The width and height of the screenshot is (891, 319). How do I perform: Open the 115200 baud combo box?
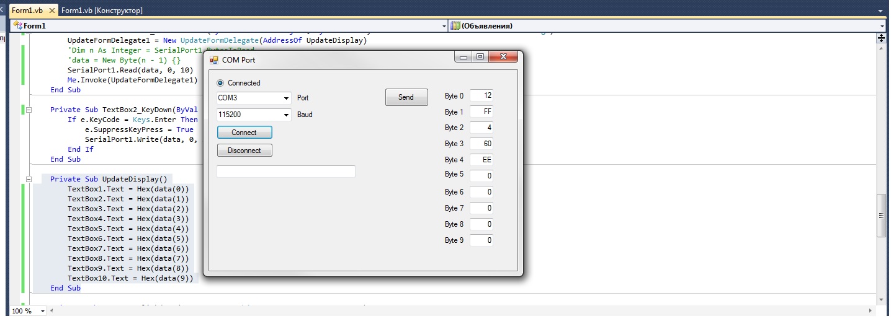[254, 115]
